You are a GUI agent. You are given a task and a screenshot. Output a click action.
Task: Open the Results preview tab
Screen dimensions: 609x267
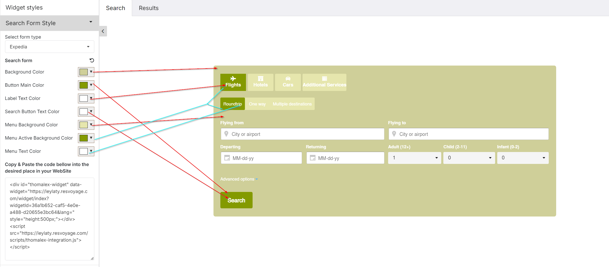pos(149,8)
